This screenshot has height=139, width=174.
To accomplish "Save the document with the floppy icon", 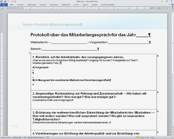I will 5,1.
